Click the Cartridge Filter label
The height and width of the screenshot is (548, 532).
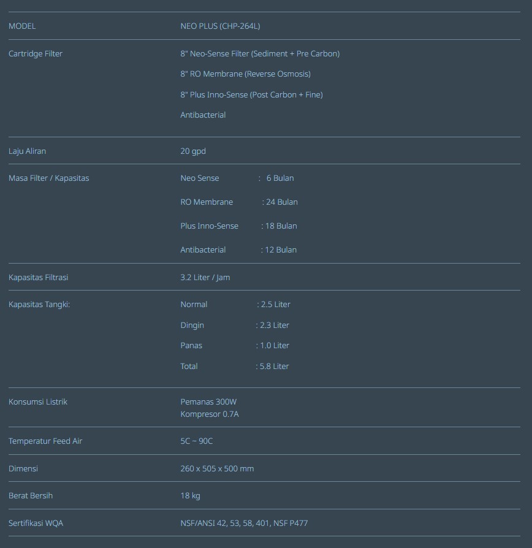(36, 53)
